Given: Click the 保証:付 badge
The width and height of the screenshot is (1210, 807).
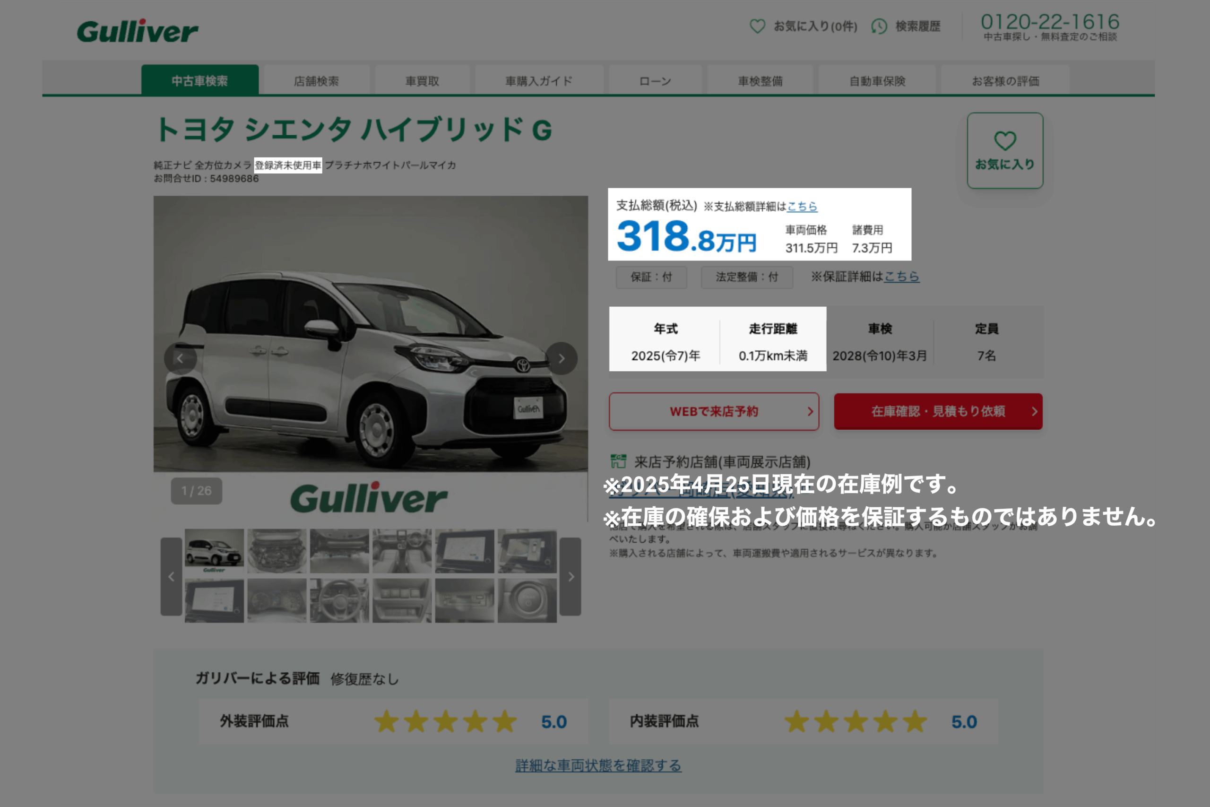Looking at the screenshot, I should pos(651,278).
